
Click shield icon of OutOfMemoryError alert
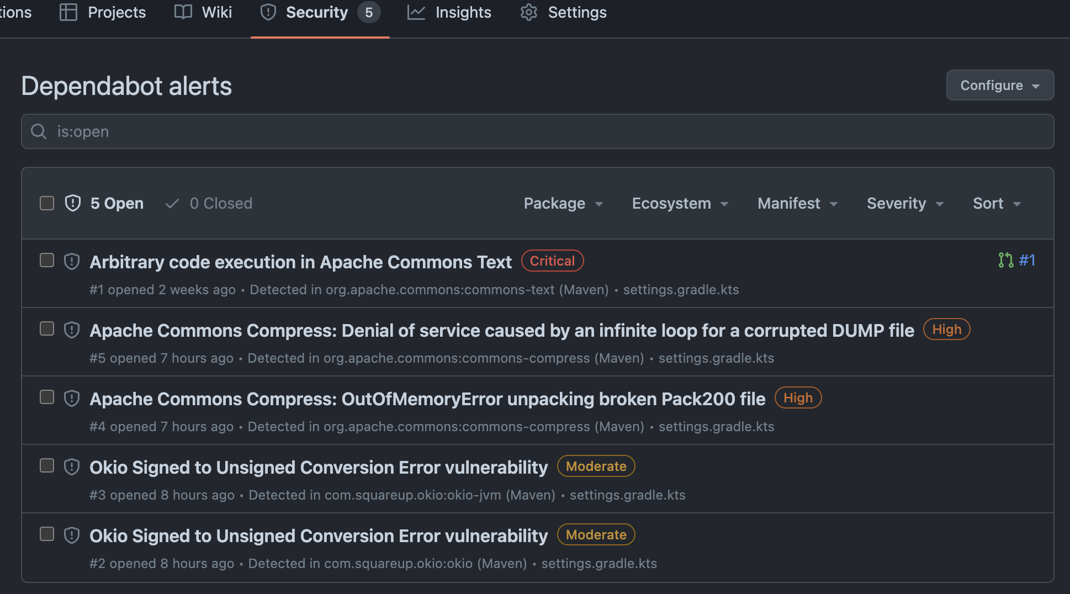pos(72,398)
